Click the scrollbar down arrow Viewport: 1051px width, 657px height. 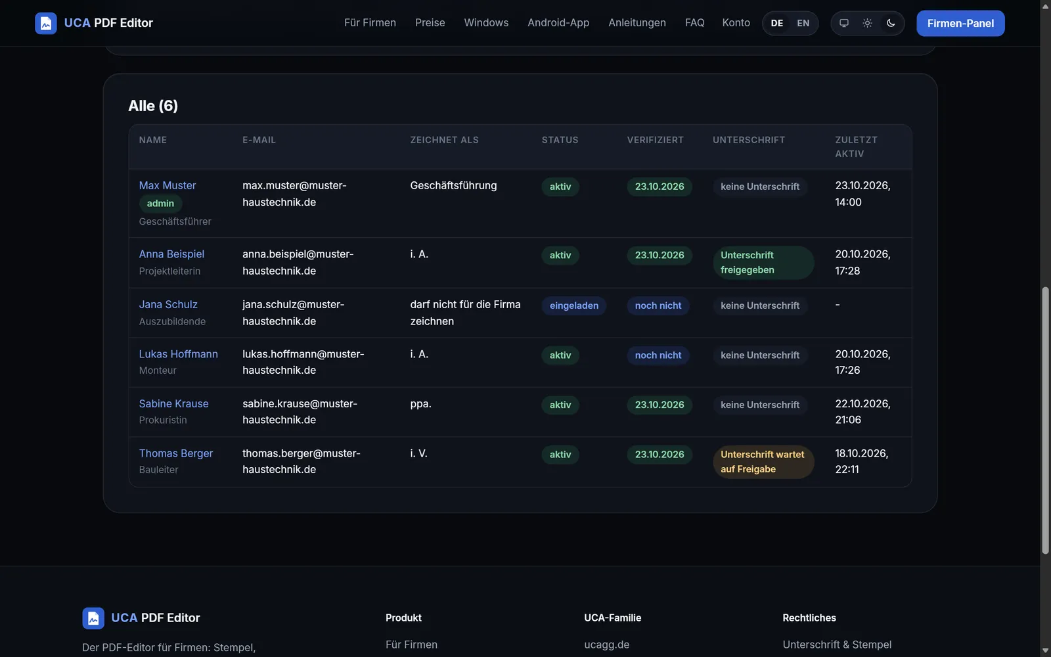pos(1045,651)
